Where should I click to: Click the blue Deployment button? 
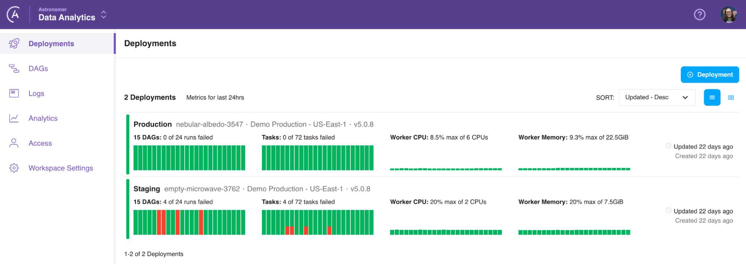[x=709, y=75]
